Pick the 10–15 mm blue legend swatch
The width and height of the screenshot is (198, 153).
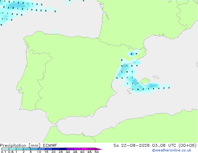pos(42,149)
